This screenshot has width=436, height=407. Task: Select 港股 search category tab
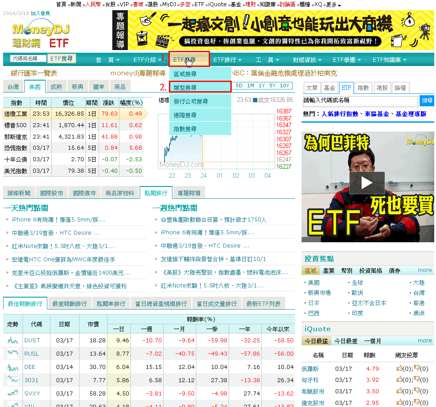pyautogui.click(x=382, y=88)
